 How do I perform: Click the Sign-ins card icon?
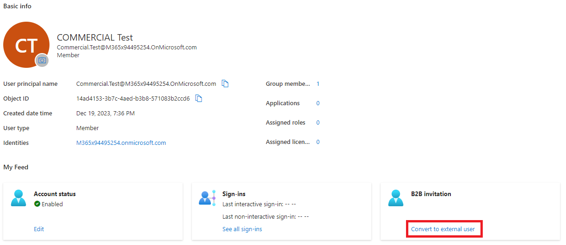[207, 197]
